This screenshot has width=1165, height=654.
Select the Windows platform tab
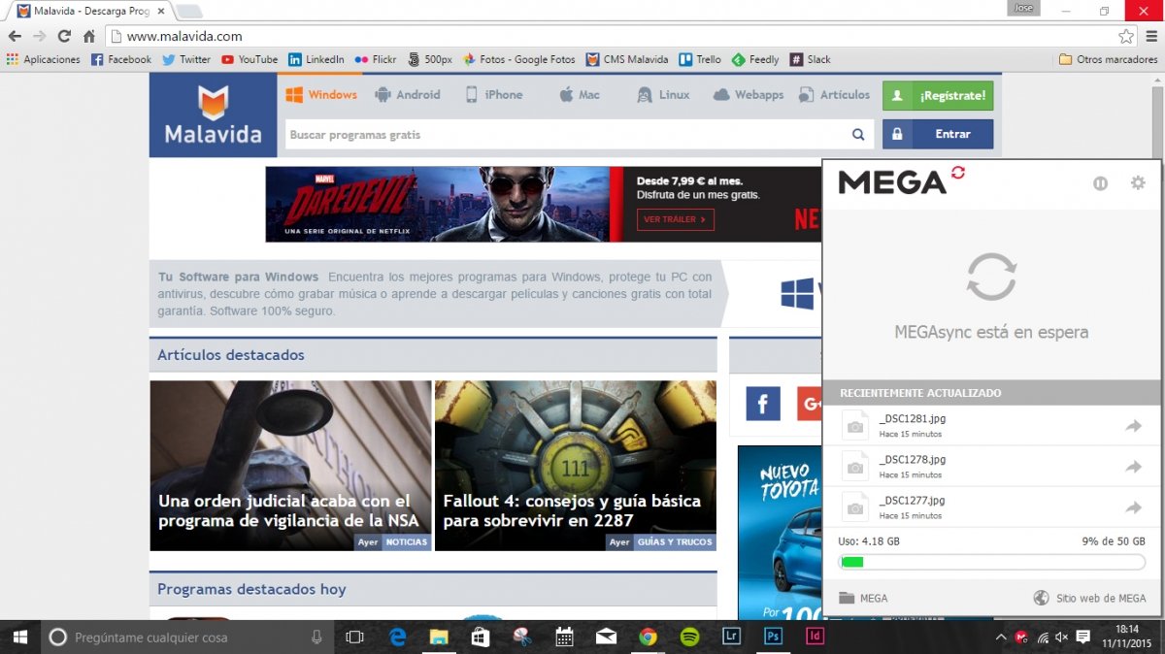coord(321,95)
